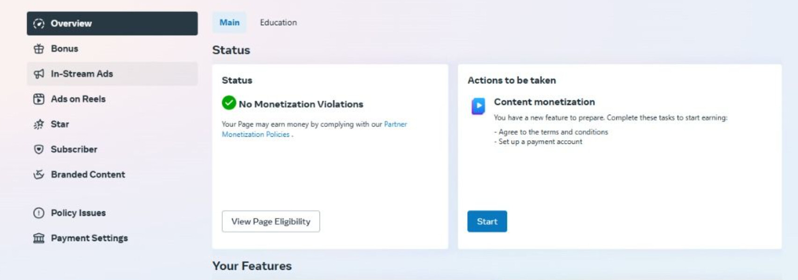
Task: Click the Payment Settings bank icon
Action: tap(39, 238)
